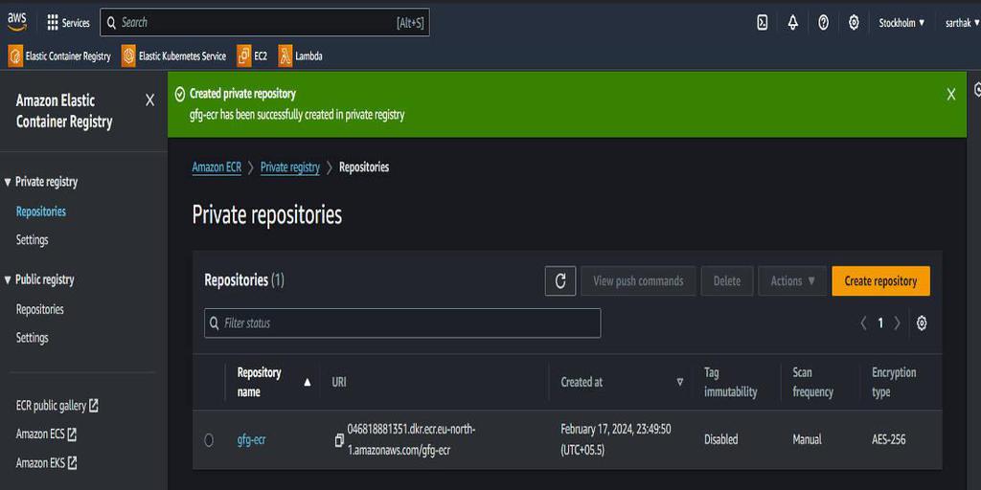Open the EC2 shortcut
This screenshot has width=981, height=490.
click(252, 56)
